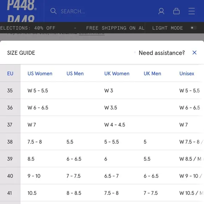Click US Women cell 'W 6 - 6.5'
Image resolution: width=204 pixels, height=204 pixels.
click(38, 108)
